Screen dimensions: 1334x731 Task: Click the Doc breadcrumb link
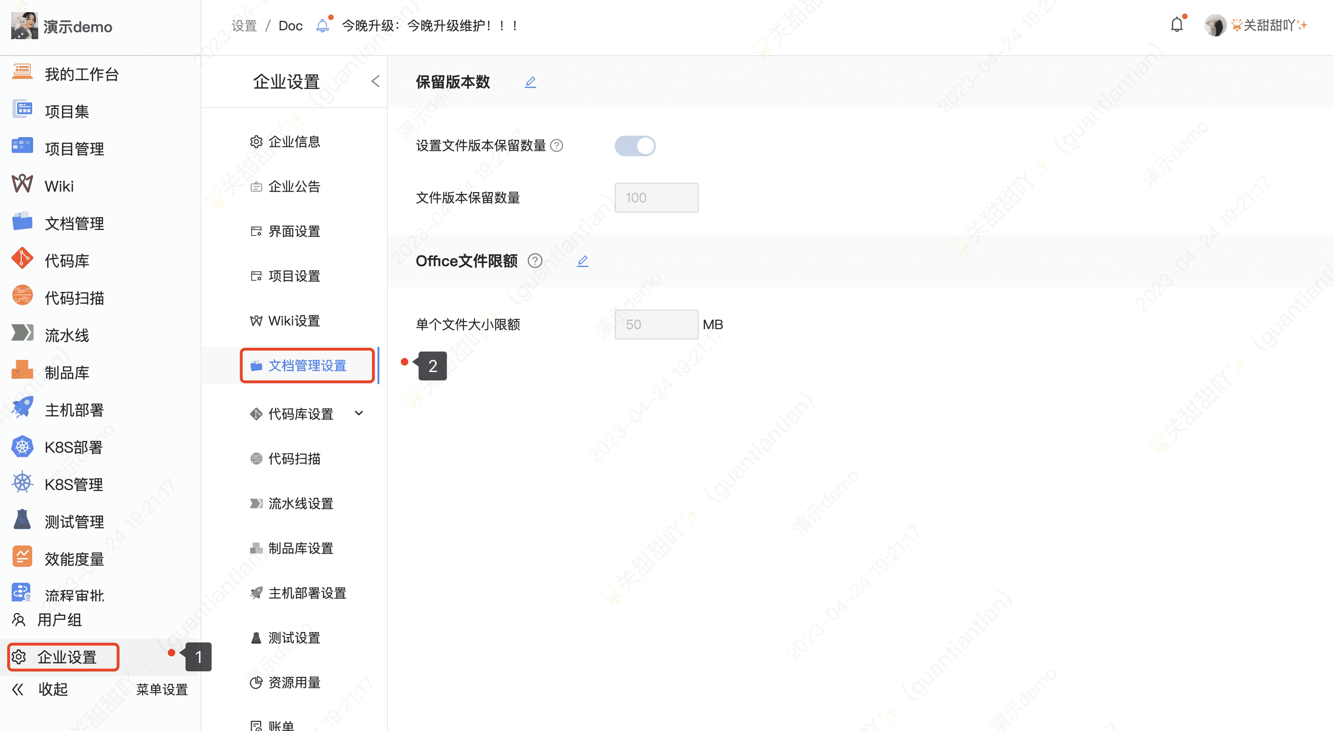coord(290,25)
